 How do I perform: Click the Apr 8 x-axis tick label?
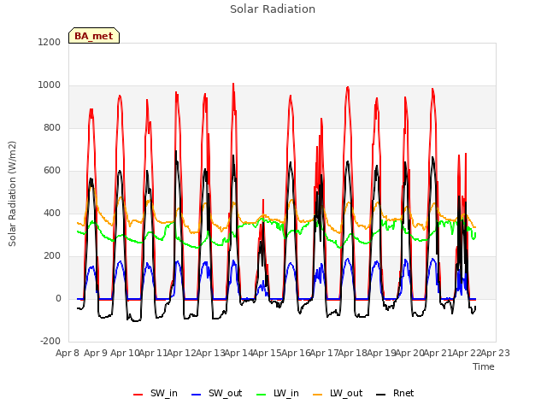(x=68, y=353)
